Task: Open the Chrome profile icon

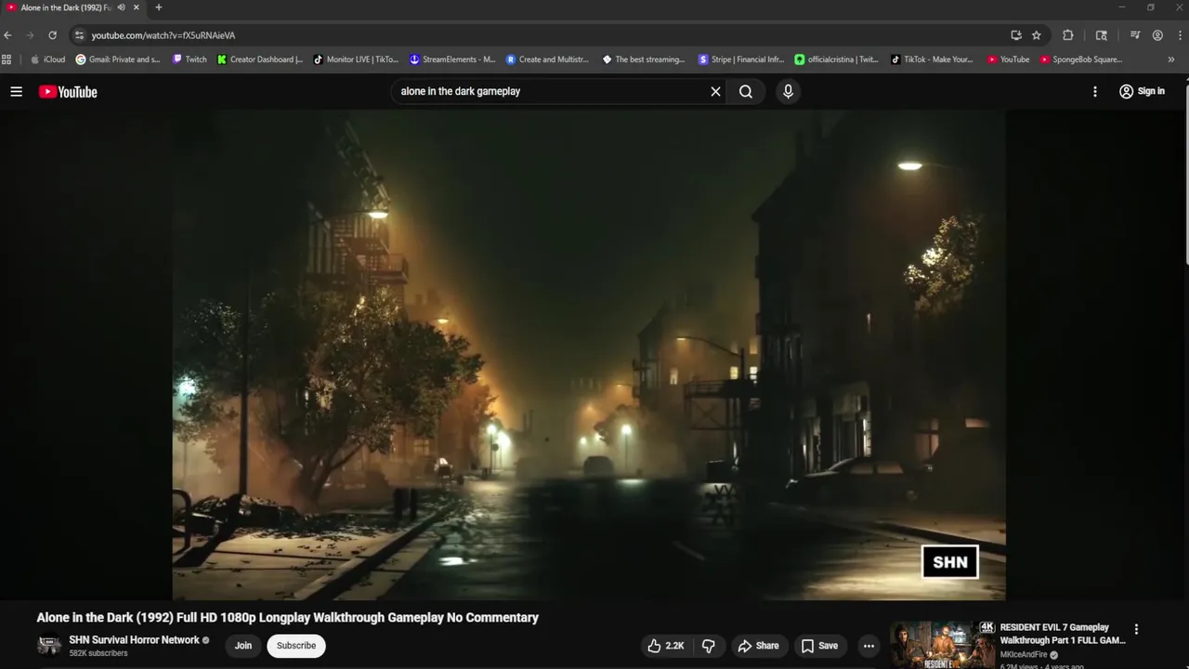Action: click(1157, 35)
